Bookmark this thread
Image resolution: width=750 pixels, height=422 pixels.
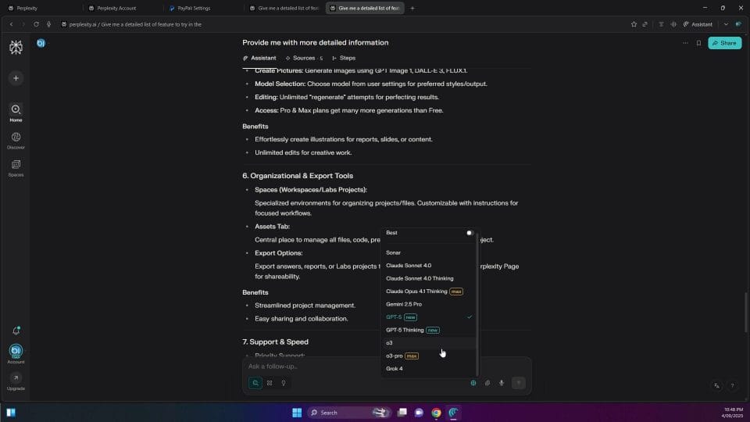[x=698, y=43]
